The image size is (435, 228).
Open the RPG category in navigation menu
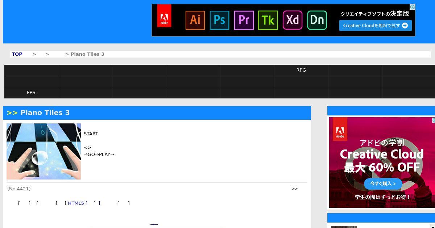point(301,70)
